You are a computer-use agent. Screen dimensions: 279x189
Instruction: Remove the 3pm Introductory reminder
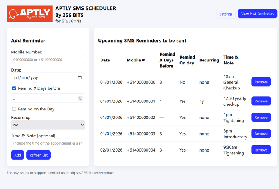(261, 134)
